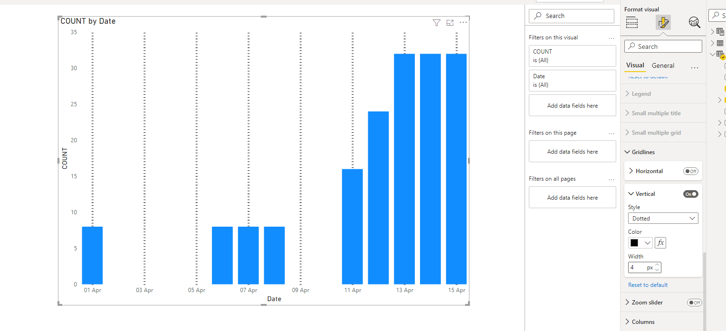
Task: Click the COUNT y-axis title
Action: 65,158
